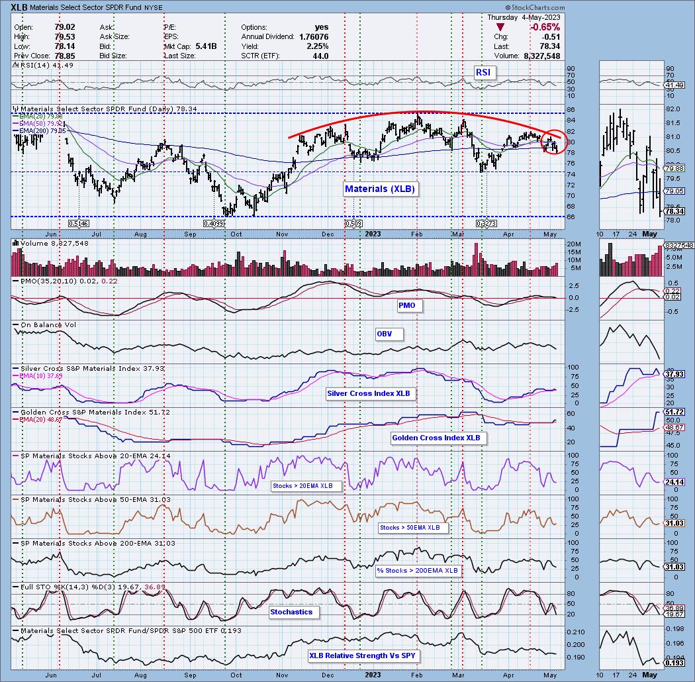
Task: Click the EMA(200) legend entry
Action: tap(38, 131)
